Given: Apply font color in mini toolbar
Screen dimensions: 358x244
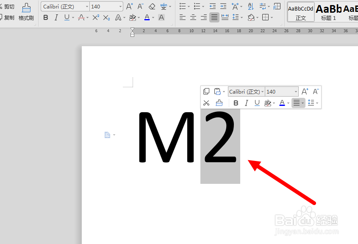Looking at the screenshot, I should coord(282,103).
